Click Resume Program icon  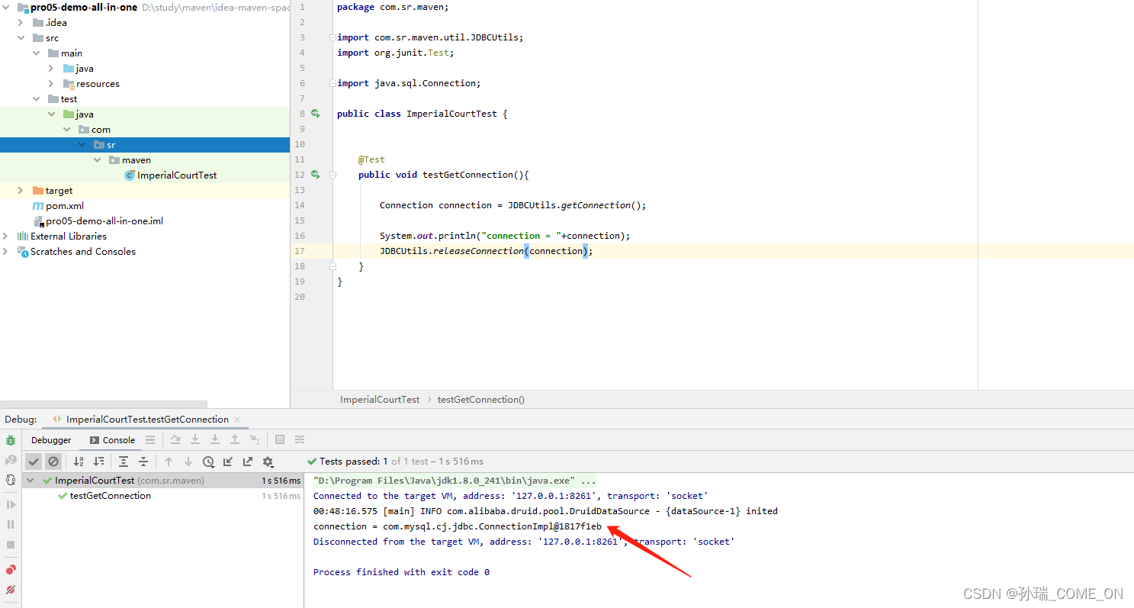(x=11, y=504)
